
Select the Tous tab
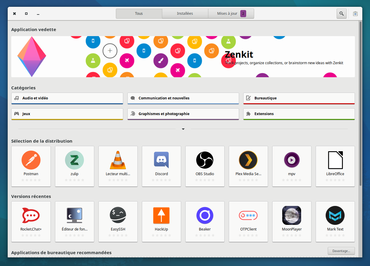click(139, 14)
